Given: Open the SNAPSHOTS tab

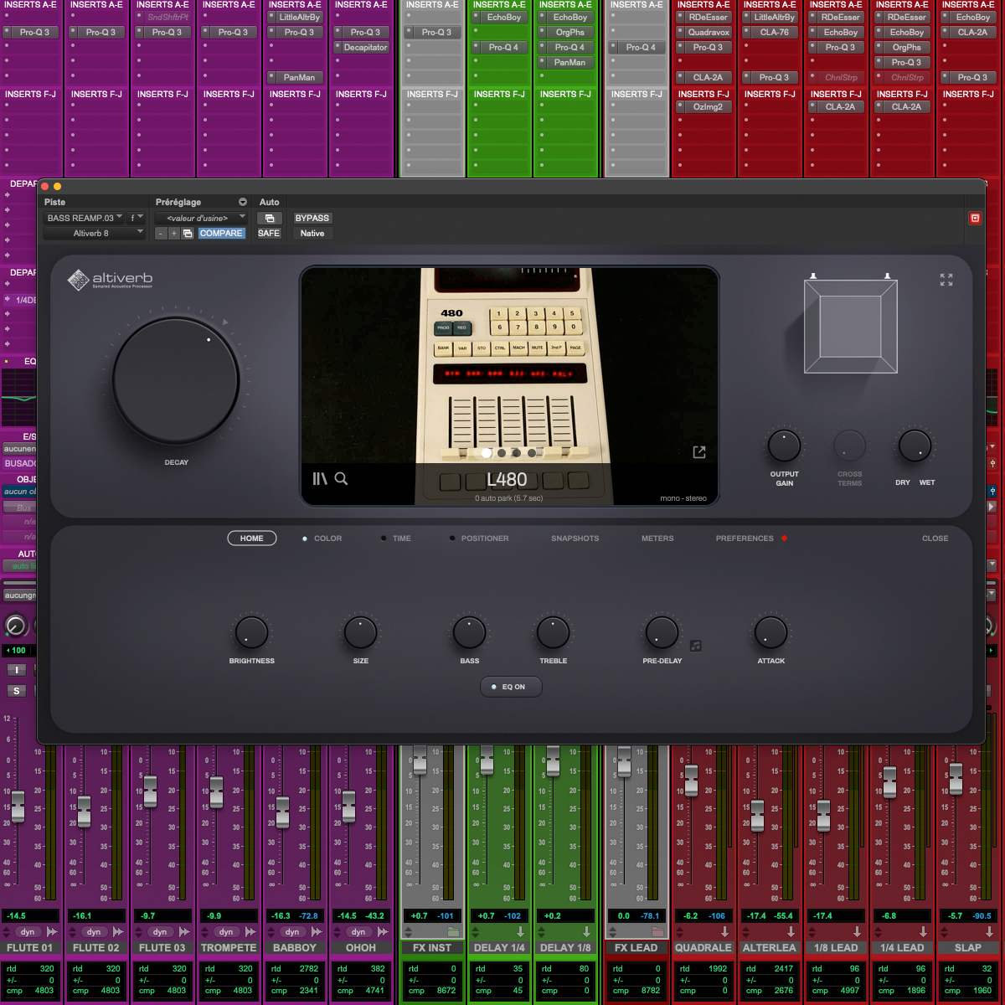Looking at the screenshot, I should 575,539.
